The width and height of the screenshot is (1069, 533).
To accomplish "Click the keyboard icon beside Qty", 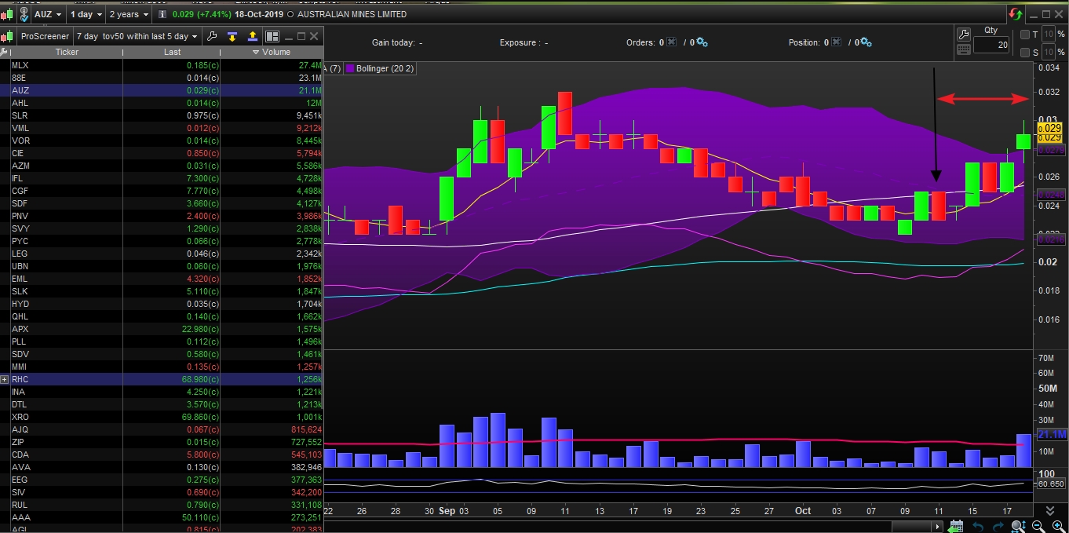I will [964, 49].
